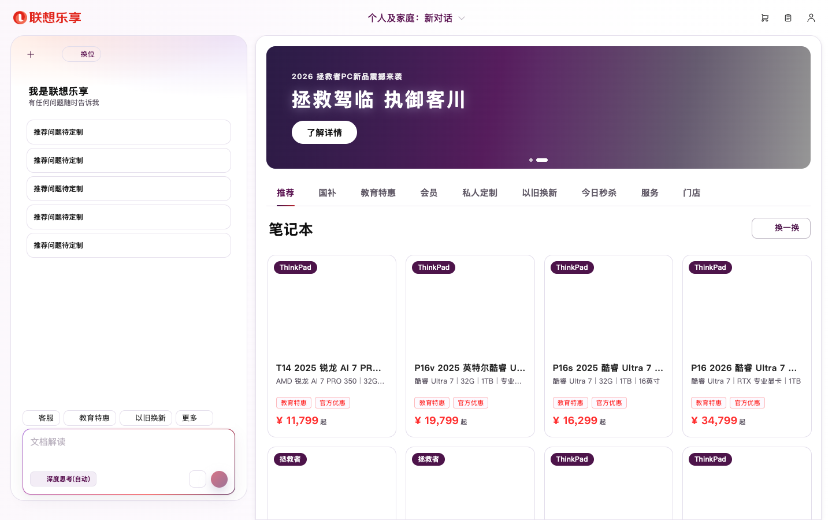Click the 换位 button in chat panel
The height and width of the screenshot is (520, 832).
click(81, 54)
